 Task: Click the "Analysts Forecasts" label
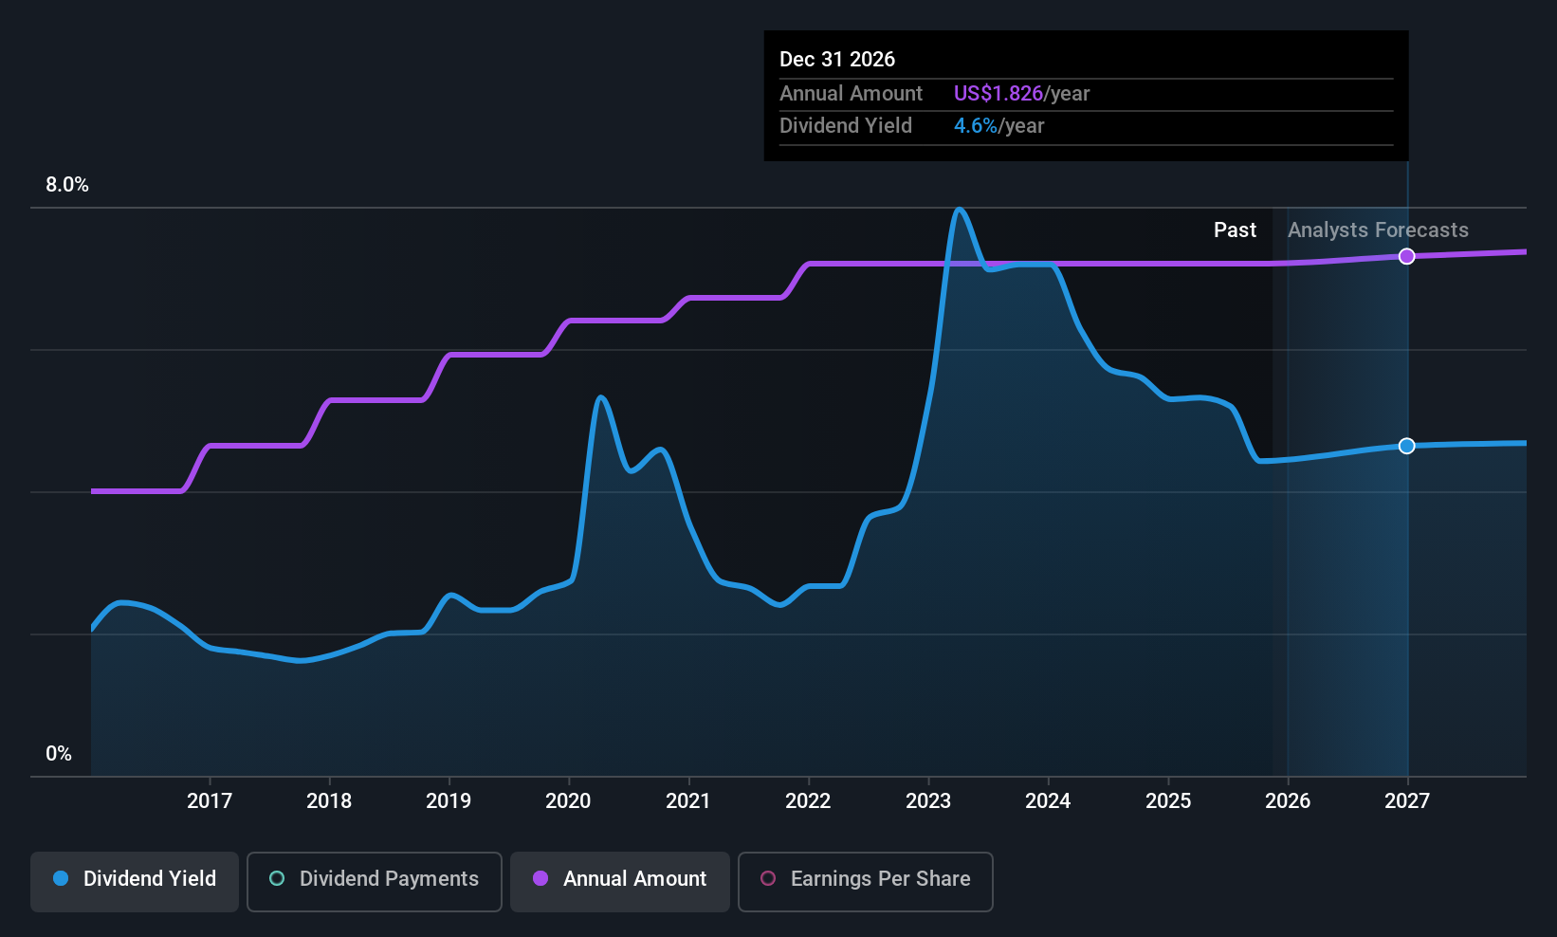point(1378,230)
